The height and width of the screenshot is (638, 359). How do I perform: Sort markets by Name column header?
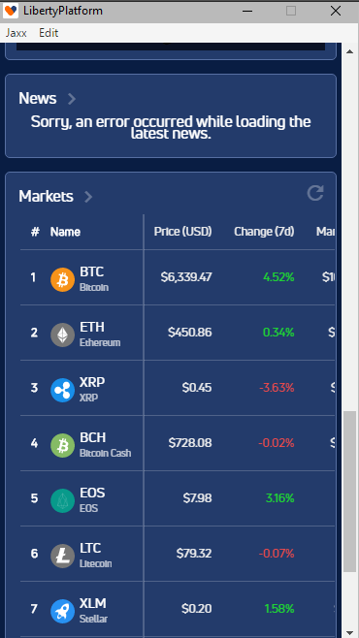pos(65,232)
